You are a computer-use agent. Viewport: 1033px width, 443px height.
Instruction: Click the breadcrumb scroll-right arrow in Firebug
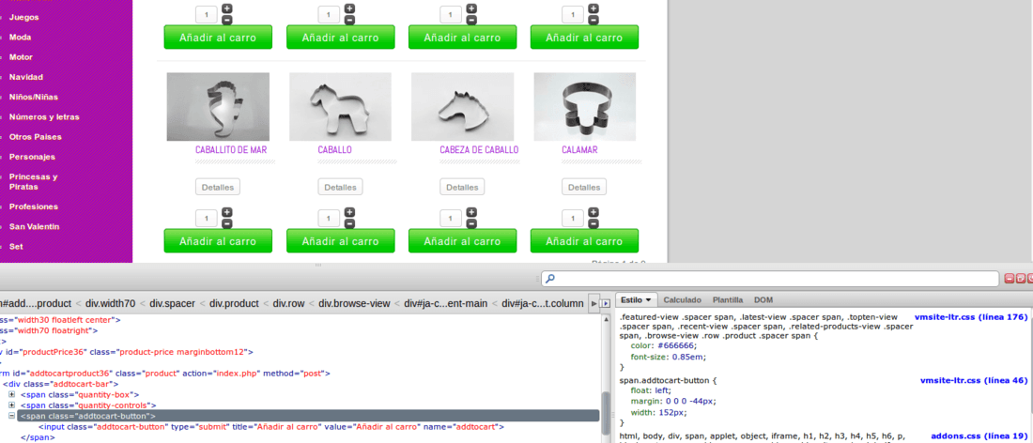(594, 303)
